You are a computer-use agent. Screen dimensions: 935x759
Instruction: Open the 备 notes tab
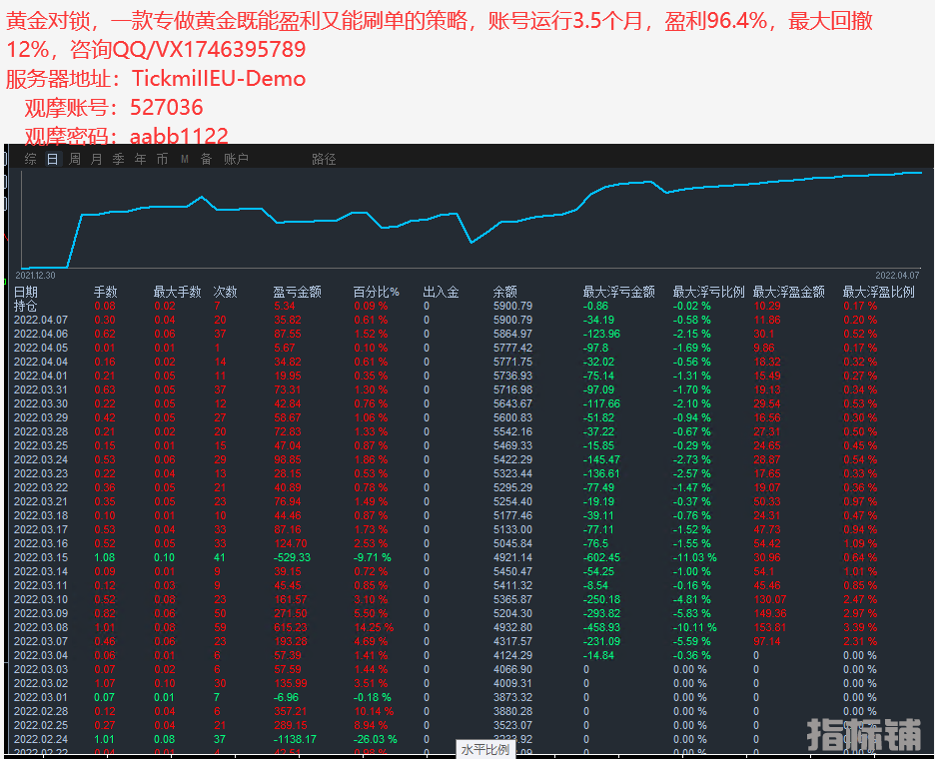(x=206, y=159)
